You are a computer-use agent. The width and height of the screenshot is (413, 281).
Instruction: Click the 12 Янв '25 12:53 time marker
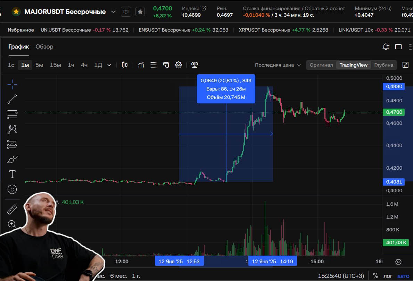179,262
